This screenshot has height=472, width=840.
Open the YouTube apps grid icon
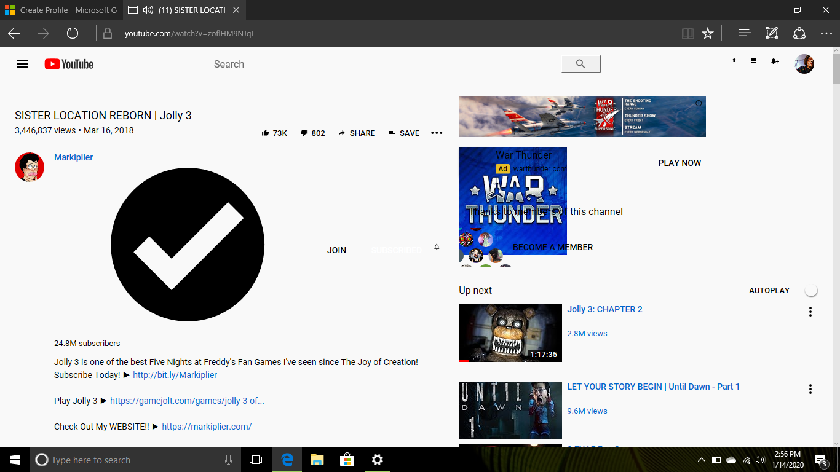point(754,61)
